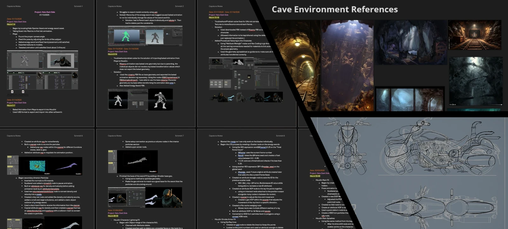Open the cyan particle volume image on page Schmidt 6
The width and height of the screenshot is (508, 229).
pos(37,165)
